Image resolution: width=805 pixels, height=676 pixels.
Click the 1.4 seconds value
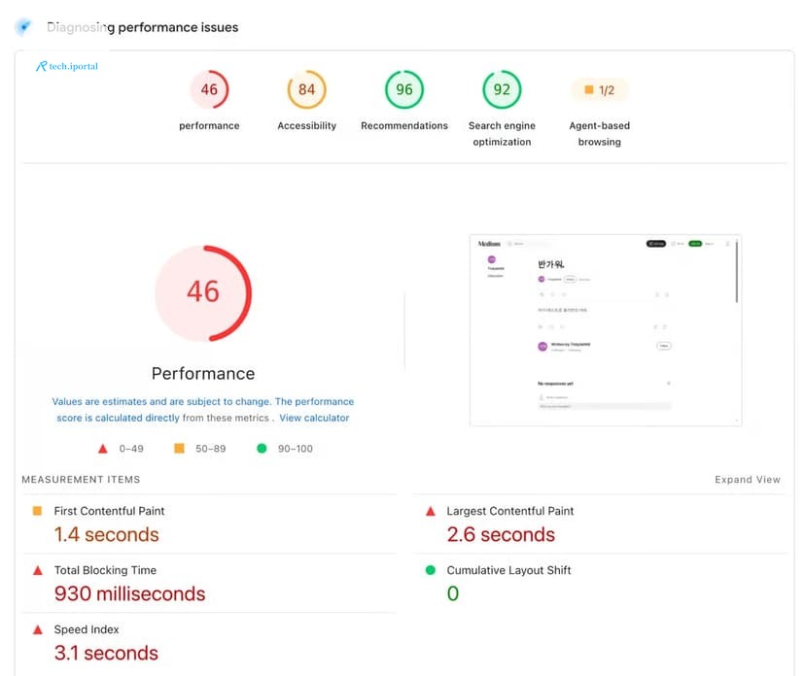coord(106,534)
